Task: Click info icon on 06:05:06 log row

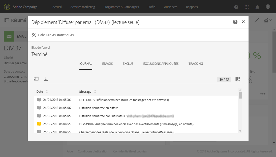Action: point(39,108)
